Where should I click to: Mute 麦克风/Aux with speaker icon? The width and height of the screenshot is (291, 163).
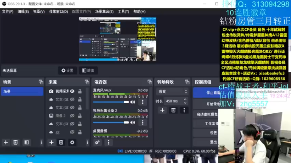[x=133, y=102]
